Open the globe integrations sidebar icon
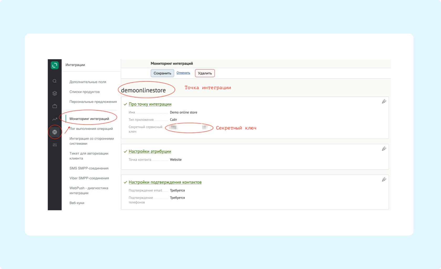This screenshot has height=269, width=441. click(55, 132)
